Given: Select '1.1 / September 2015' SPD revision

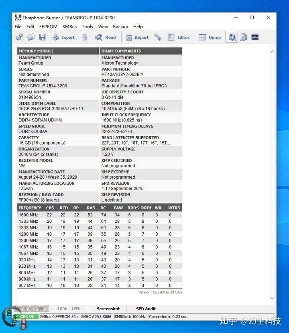Looking at the screenshot, I should (122, 188).
